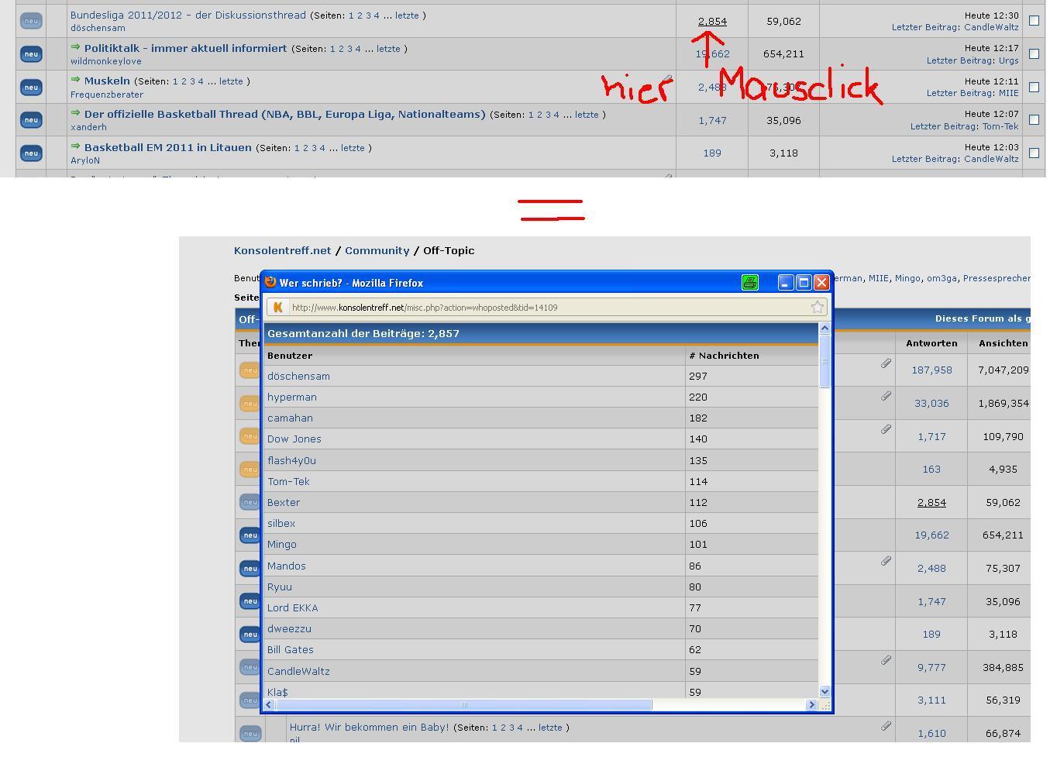
Task: Click reply count 3,111 in background forum
Action: point(931,700)
